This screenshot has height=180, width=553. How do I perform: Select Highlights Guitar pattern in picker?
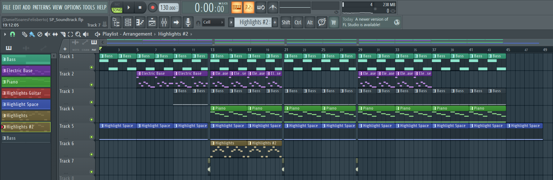(x=26, y=93)
